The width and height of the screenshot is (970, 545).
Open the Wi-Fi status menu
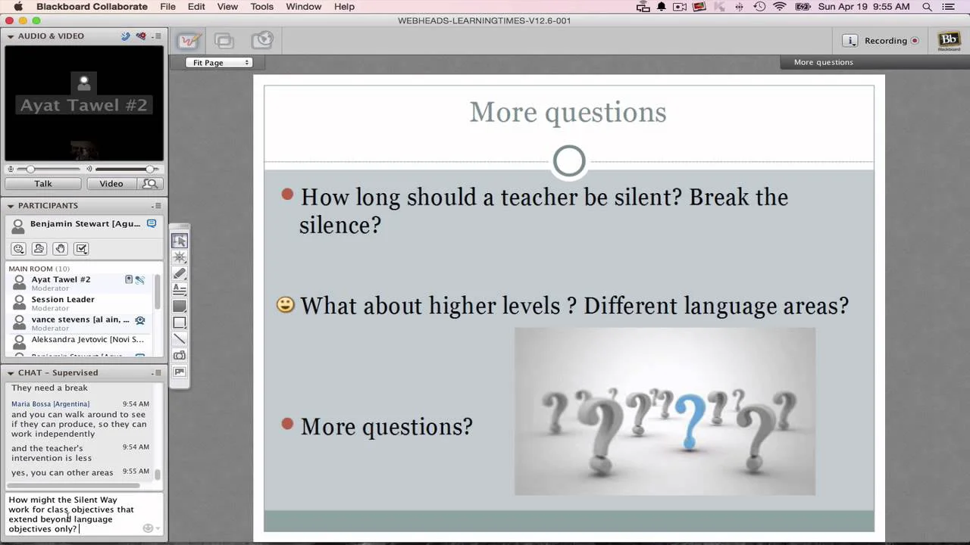tap(780, 7)
